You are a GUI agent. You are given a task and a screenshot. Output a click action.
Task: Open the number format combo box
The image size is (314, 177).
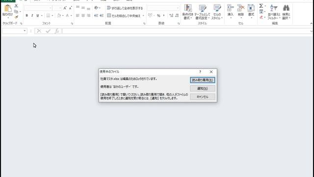coord(163,8)
